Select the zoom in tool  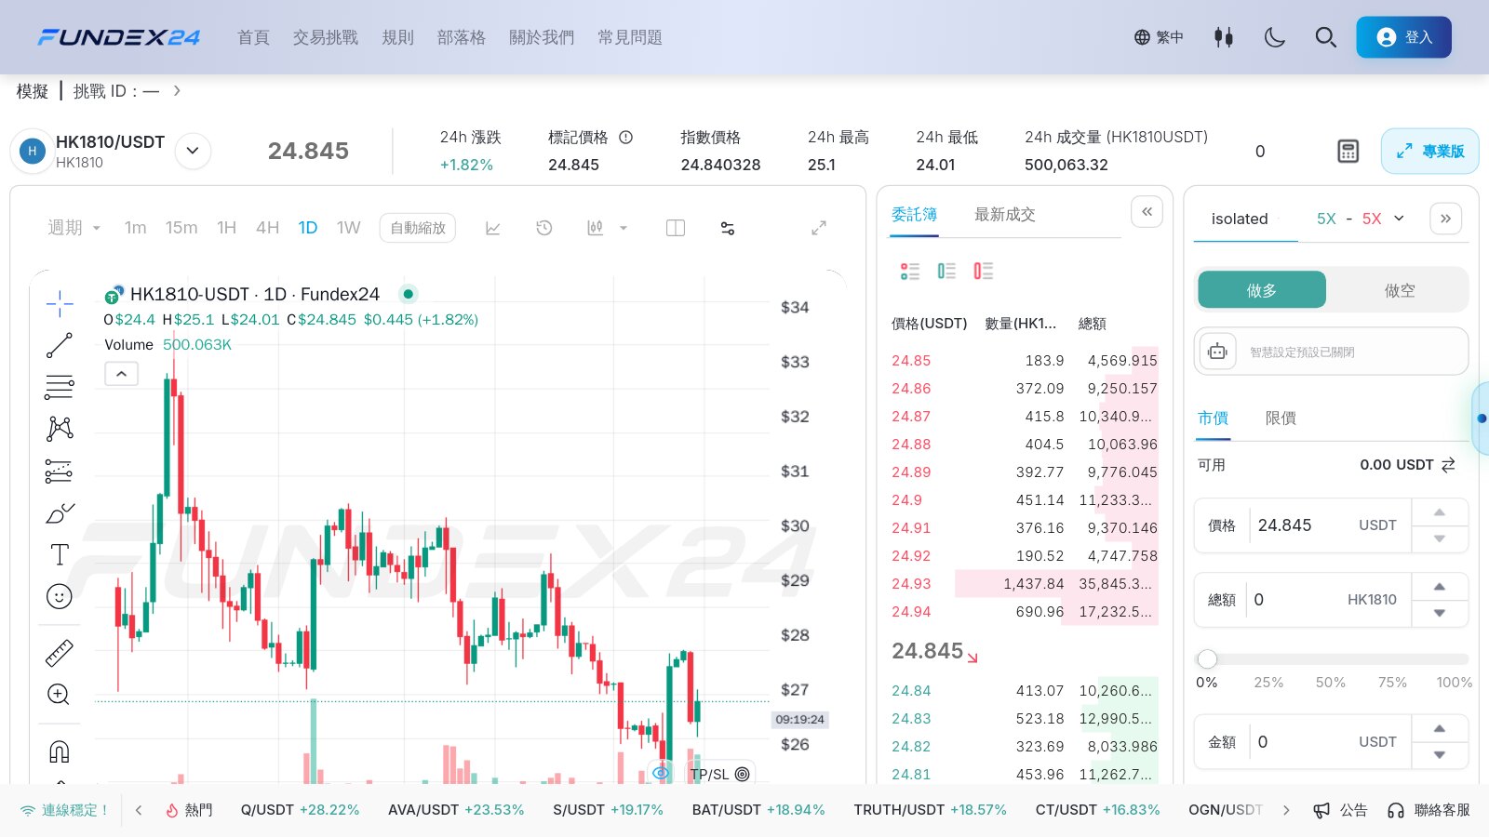[x=59, y=695]
